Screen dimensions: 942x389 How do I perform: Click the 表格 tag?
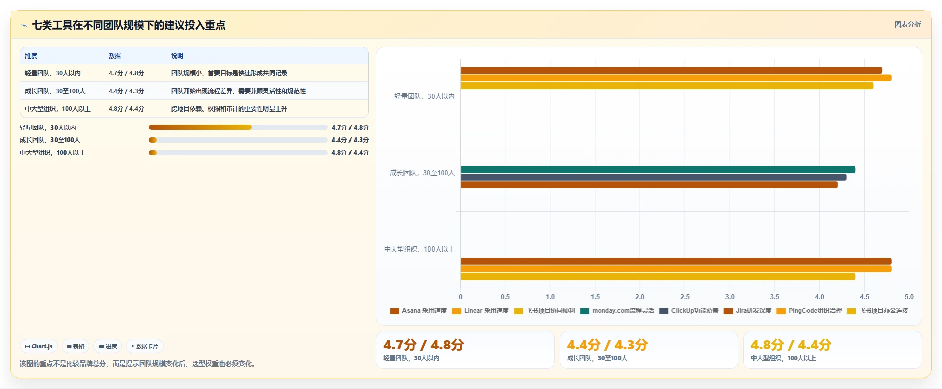pos(75,346)
